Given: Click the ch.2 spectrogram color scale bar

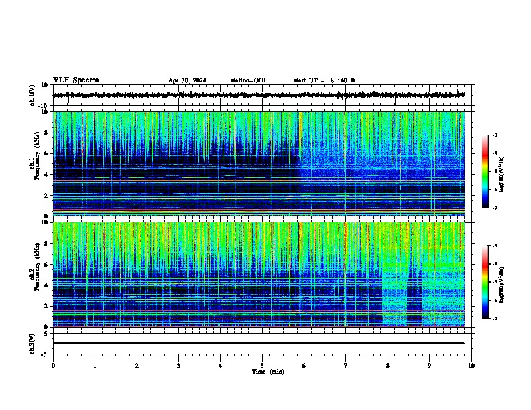Looking at the screenshot, I should 485,282.
